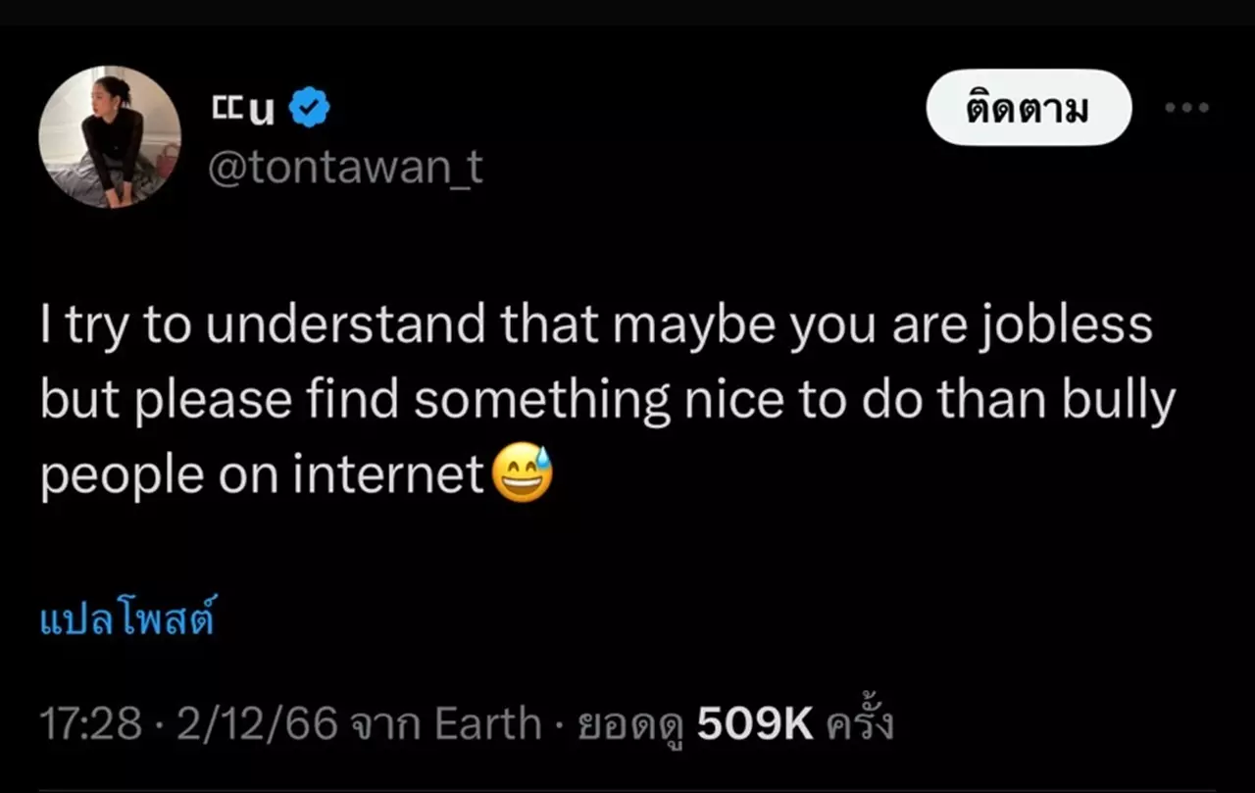Click the display name beside the badge
Image resolution: width=1255 pixels, height=793 pixels.
pyautogui.click(x=244, y=109)
